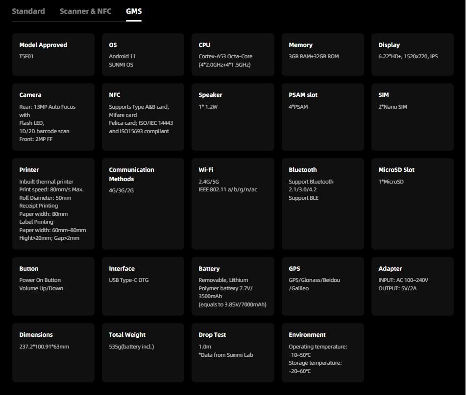The image size is (466, 395).
Task: Switch to the Standard tab
Action: click(x=28, y=11)
